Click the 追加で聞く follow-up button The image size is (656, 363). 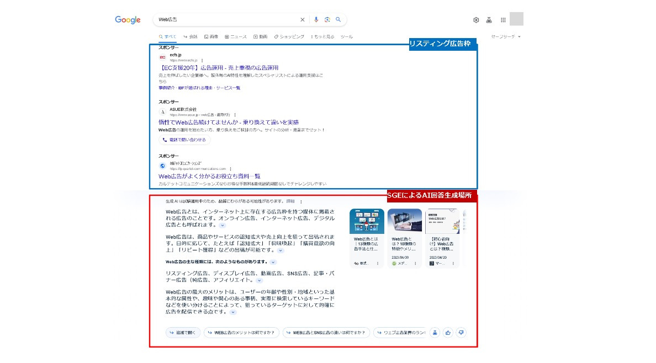183,333
